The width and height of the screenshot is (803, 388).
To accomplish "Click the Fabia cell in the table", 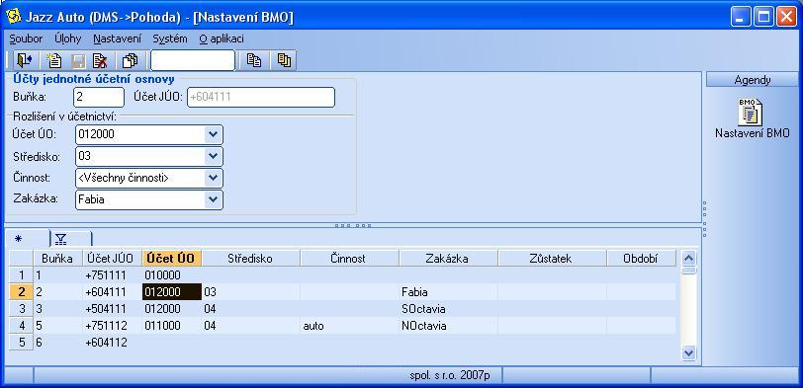I will pos(448,292).
